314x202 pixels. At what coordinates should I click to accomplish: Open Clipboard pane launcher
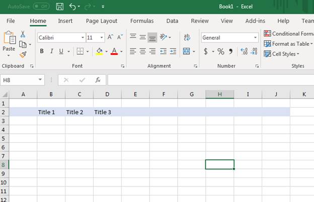tap(32, 66)
